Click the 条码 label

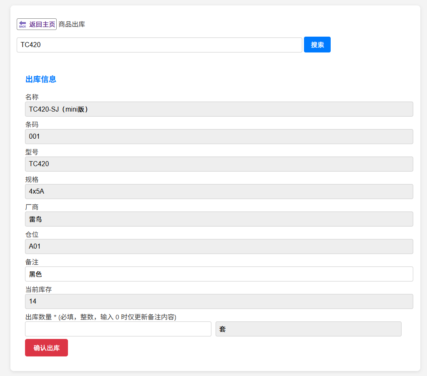click(x=32, y=125)
